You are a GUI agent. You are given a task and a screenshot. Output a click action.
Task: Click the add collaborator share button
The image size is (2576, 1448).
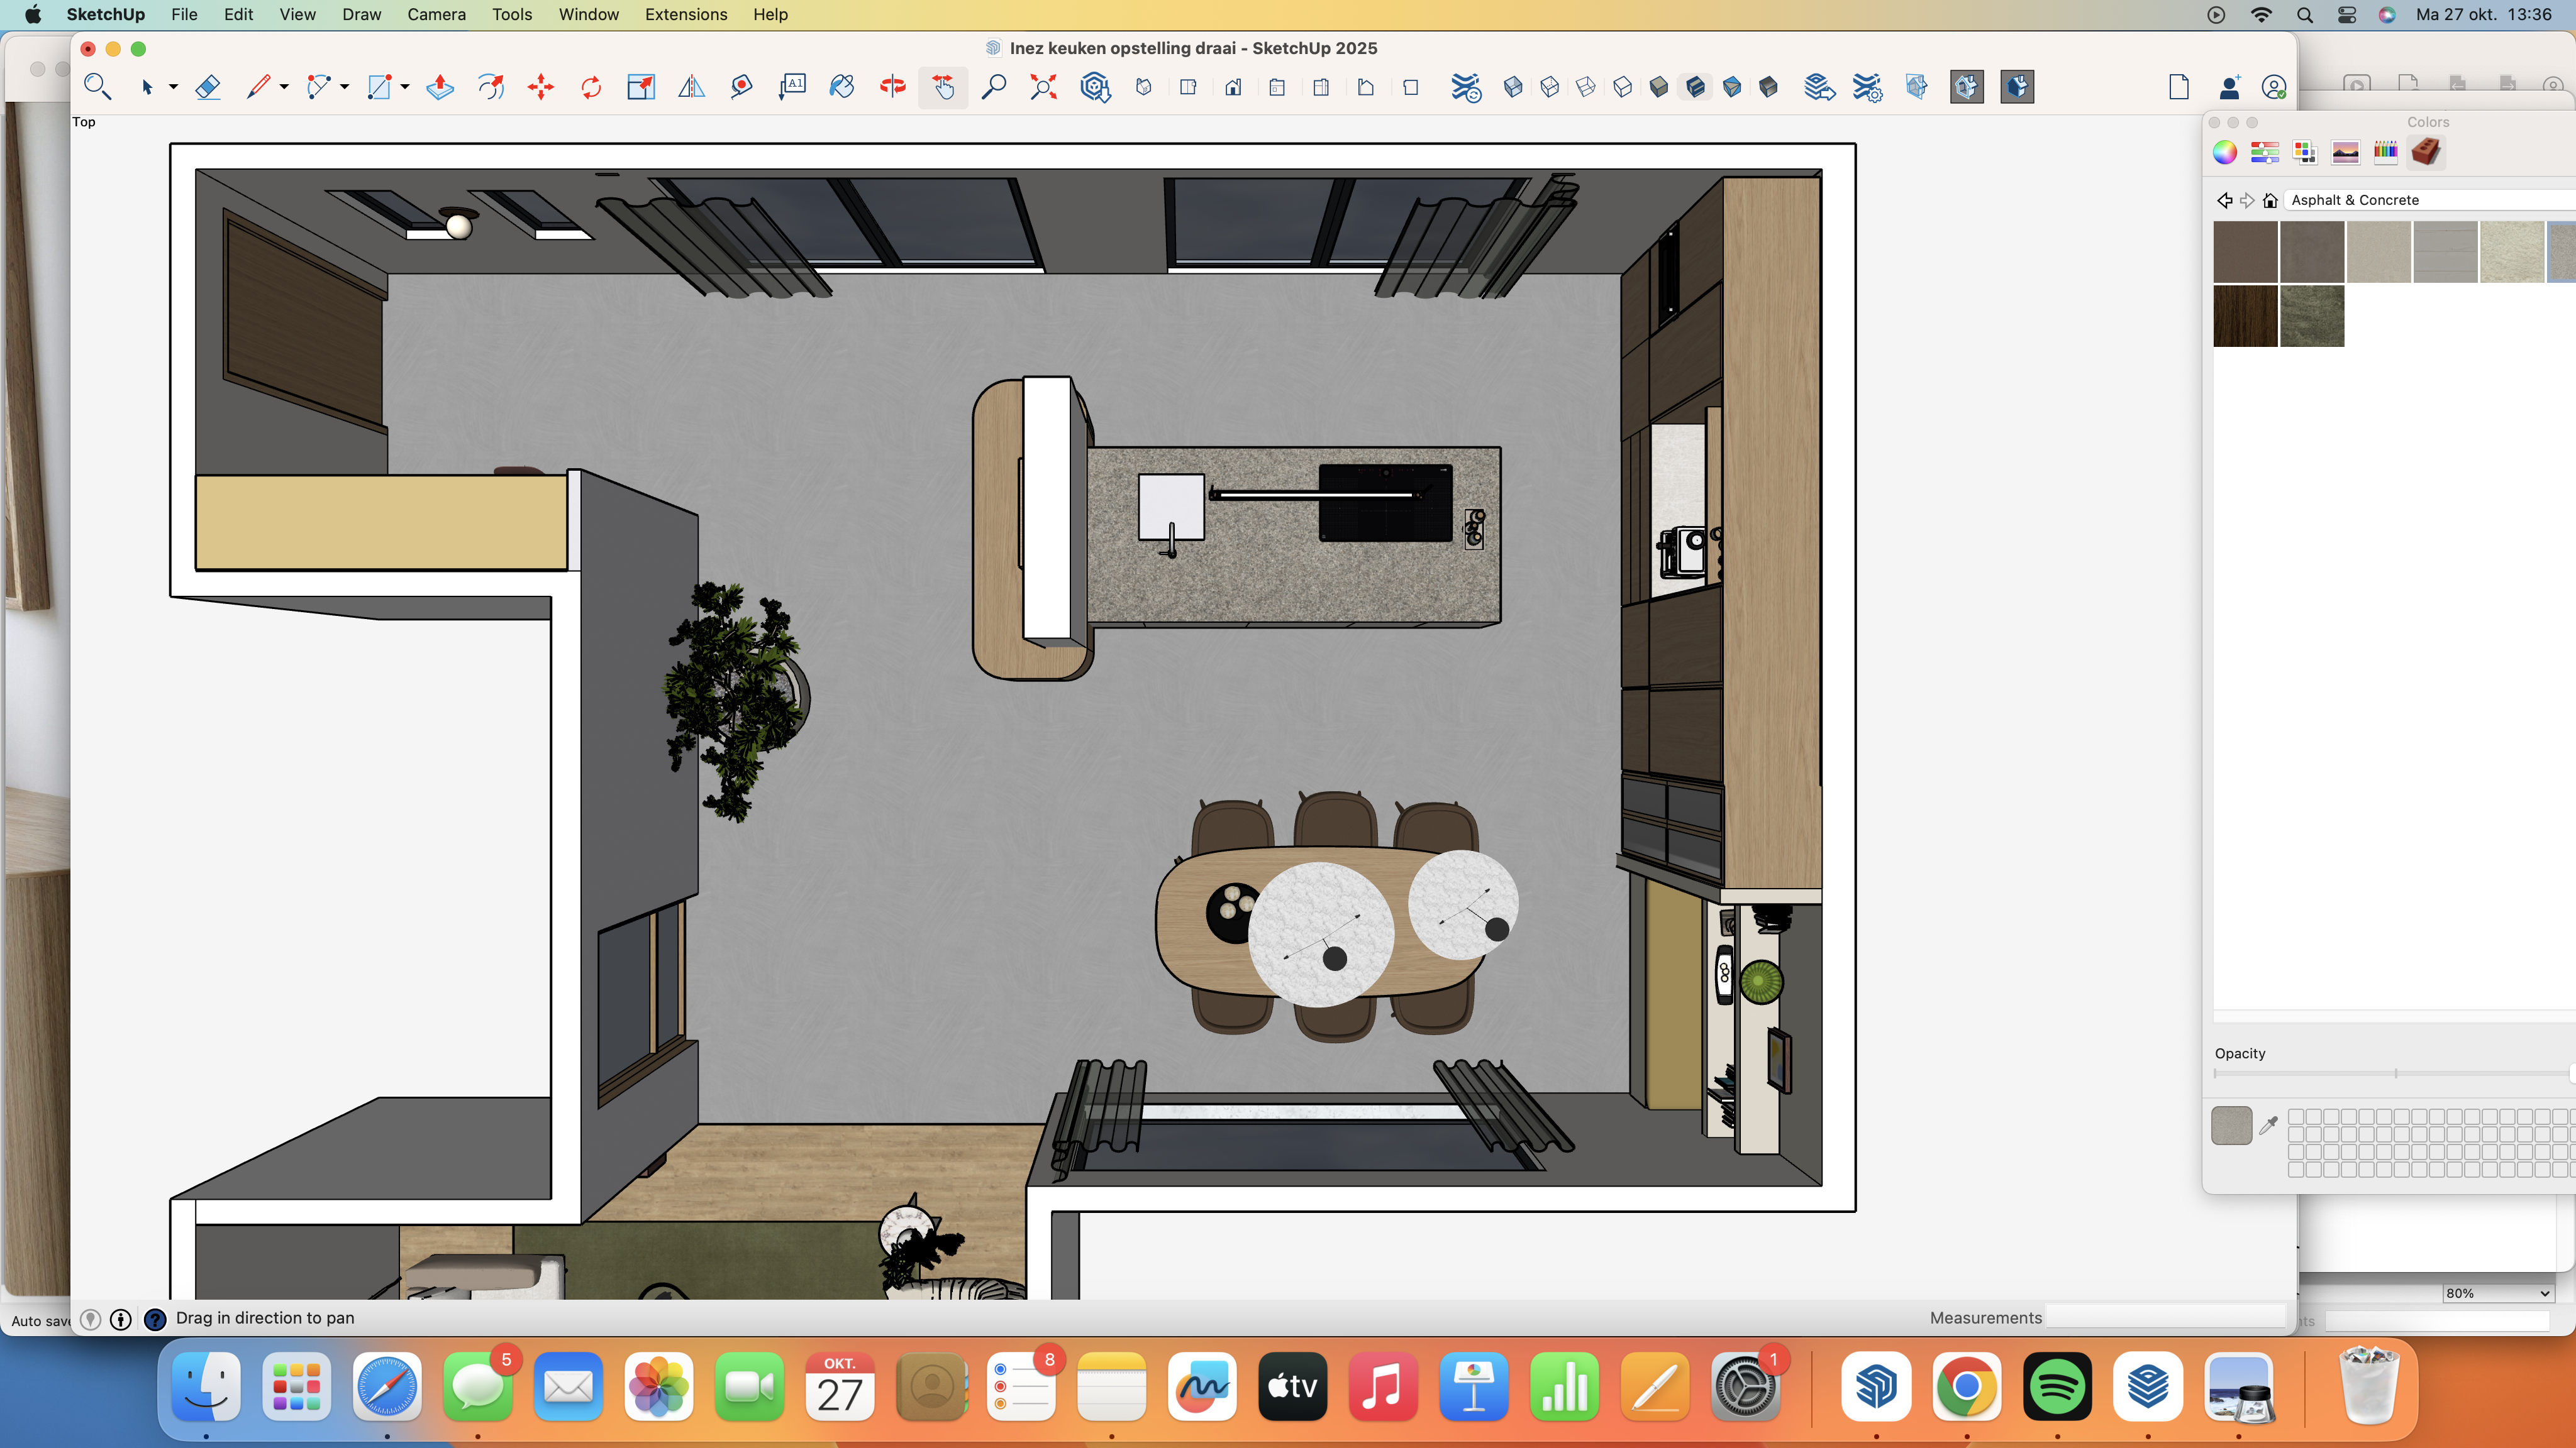(2229, 87)
